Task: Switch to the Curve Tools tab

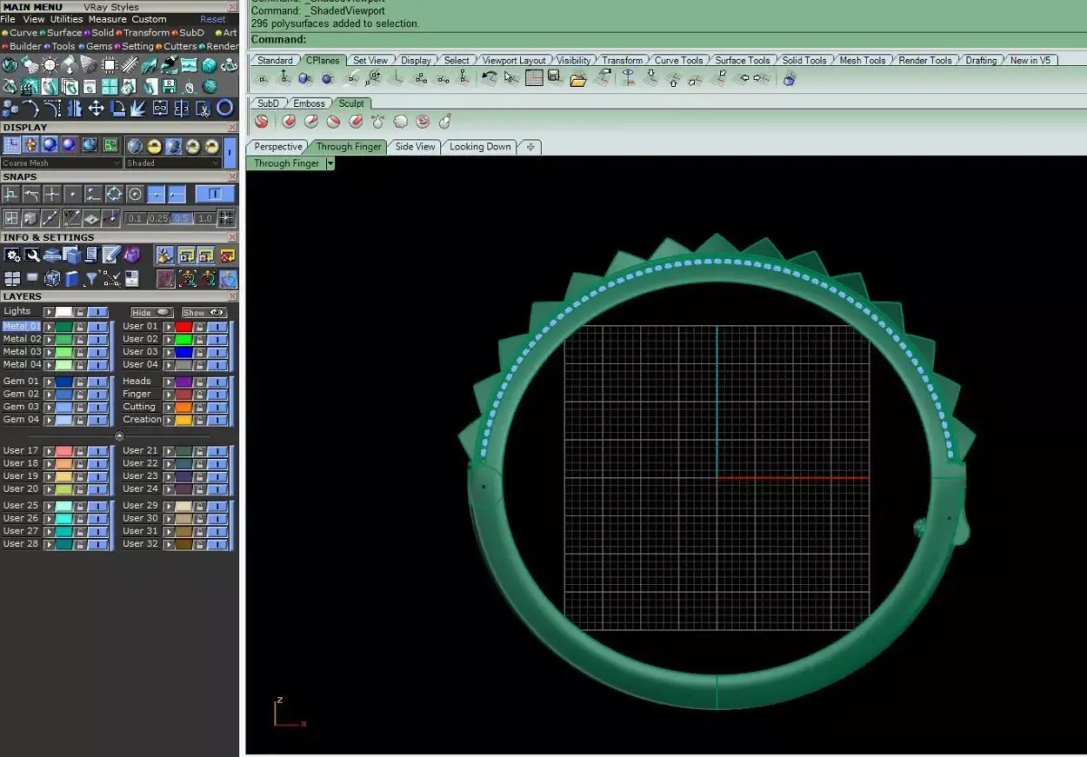Action: pyautogui.click(x=678, y=61)
